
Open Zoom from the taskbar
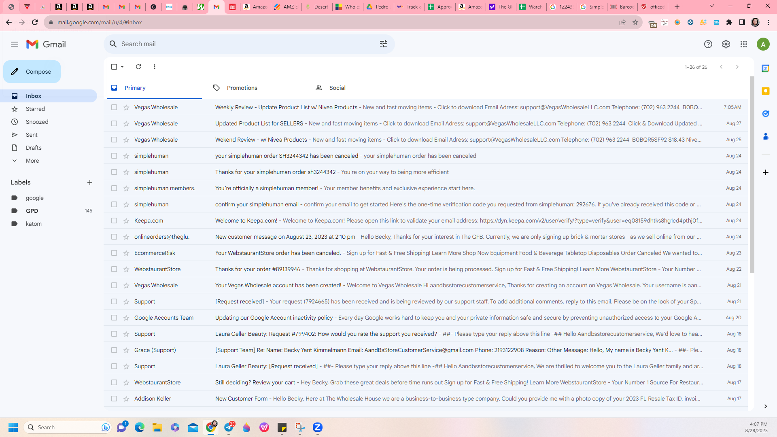coord(318,427)
